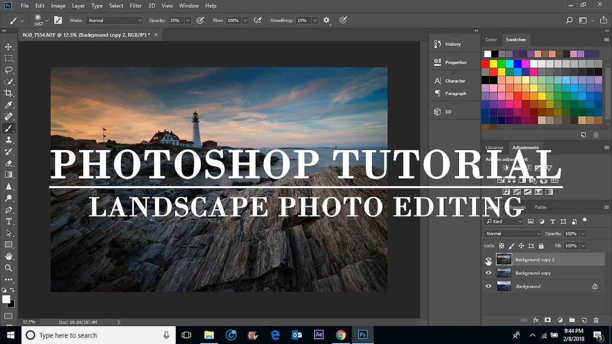Select the Dodge tool
Viewport: 612px width, 344px height.
coord(9,198)
